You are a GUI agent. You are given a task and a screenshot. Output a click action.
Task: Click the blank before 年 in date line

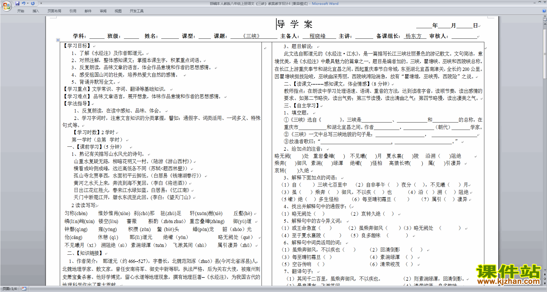coord(424,26)
